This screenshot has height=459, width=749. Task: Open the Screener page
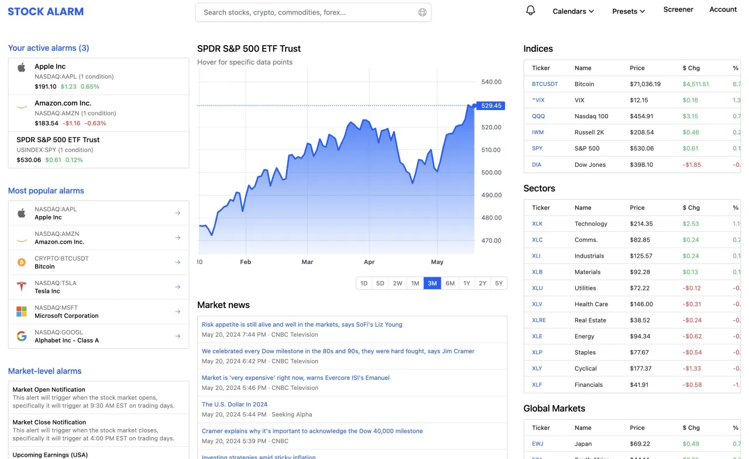678,9
